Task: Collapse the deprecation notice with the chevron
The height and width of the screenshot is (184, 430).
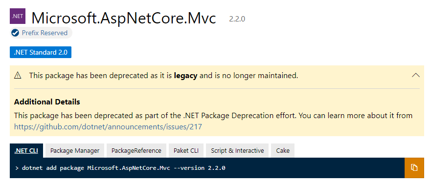Action: pyautogui.click(x=416, y=75)
